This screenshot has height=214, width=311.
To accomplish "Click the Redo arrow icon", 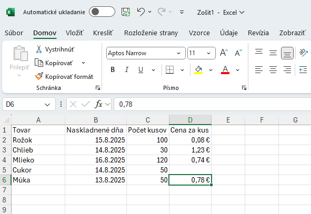I will coord(162,12).
